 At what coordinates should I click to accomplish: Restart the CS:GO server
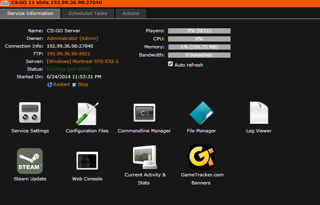click(x=58, y=84)
